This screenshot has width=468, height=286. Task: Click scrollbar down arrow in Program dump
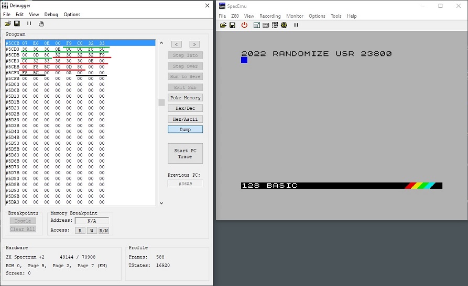[x=161, y=203]
